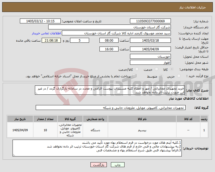
Task: Click the deadline time field 08:00
Action: coord(109,40)
